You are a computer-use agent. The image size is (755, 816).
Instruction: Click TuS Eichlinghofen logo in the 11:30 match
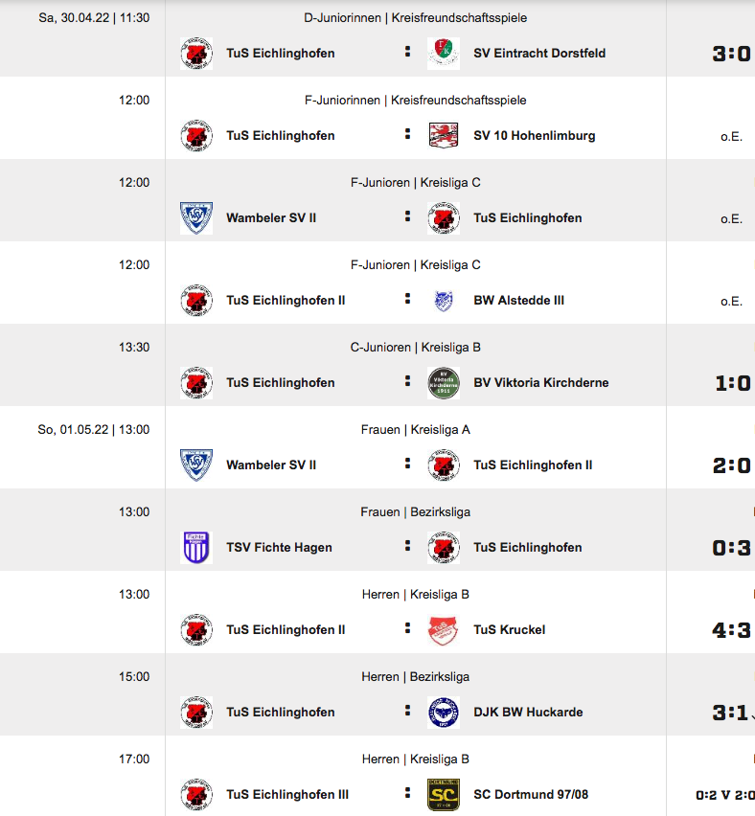pos(196,53)
